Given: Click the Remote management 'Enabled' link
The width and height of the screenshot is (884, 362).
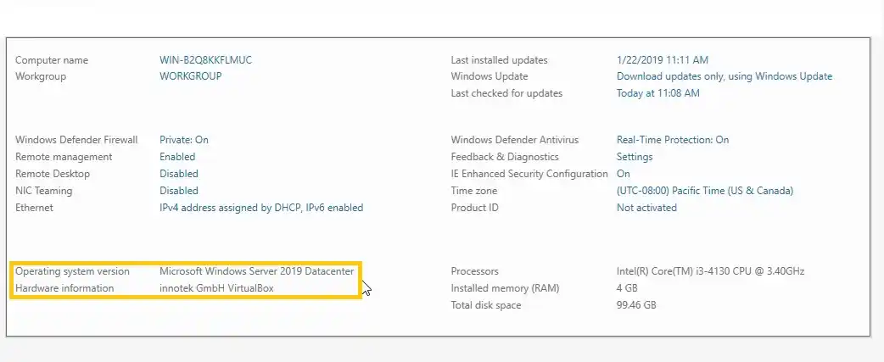Looking at the screenshot, I should click(177, 157).
